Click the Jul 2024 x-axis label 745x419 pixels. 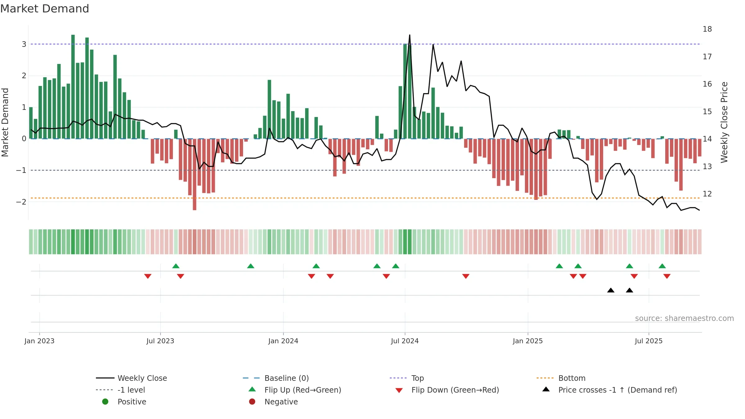coord(405,341)
